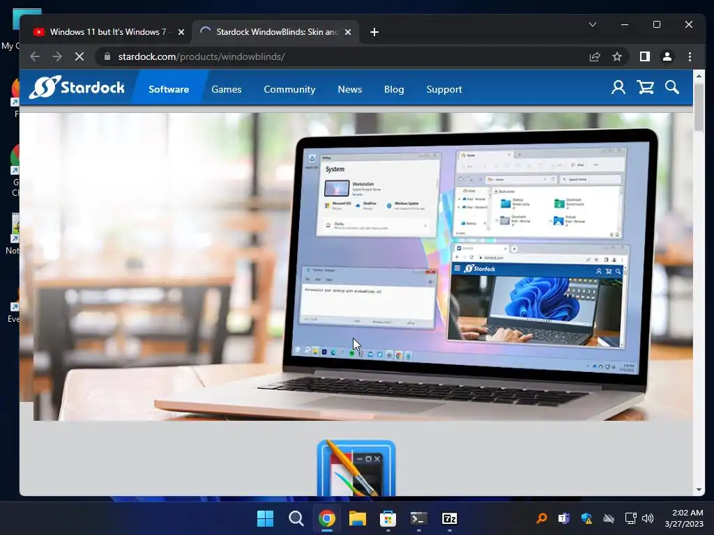The width and height of the screenshot is (714, 535).
Task: Open taskbar Search icon
Action: point(296,518)
